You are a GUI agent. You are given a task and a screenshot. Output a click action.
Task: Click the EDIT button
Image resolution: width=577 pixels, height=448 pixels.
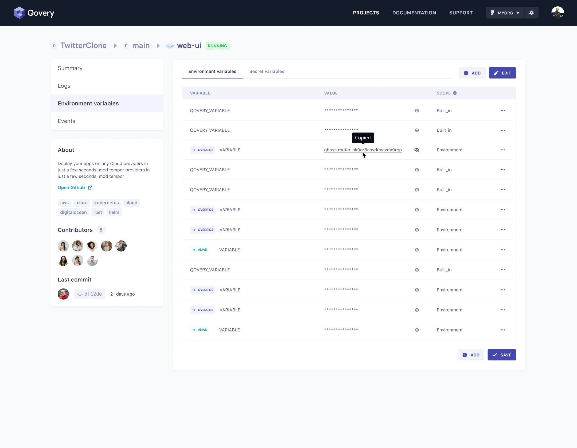point(502,73)
